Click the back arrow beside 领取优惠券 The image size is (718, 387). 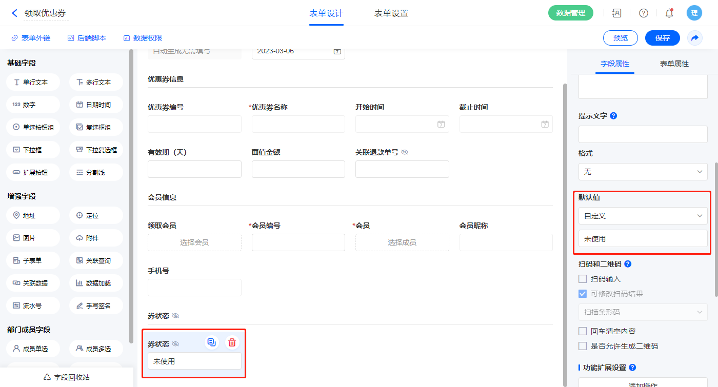click(14, 13)
